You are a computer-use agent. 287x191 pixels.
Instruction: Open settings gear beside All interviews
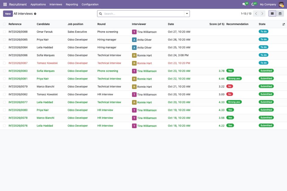(x=35, y=14)
